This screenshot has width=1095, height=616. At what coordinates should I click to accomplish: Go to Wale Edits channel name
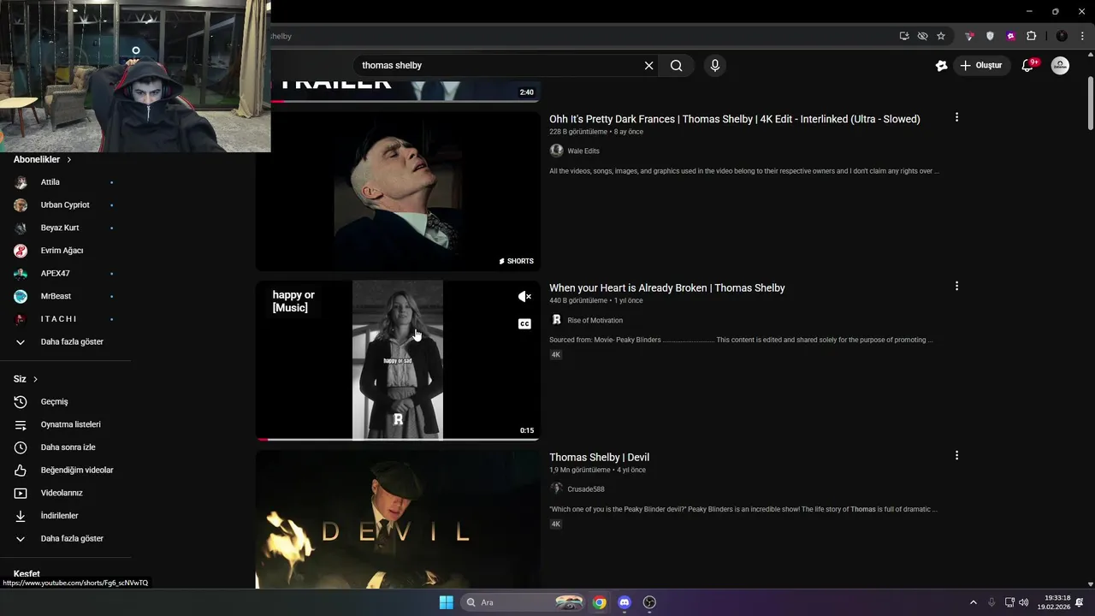tap(583, 151)
